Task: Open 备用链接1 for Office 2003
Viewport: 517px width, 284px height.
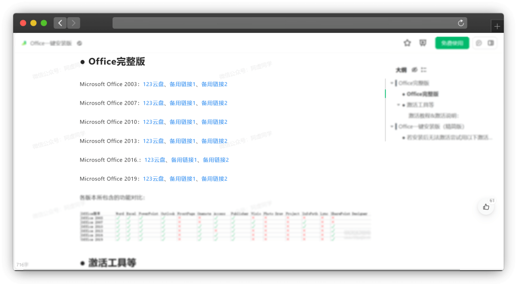Action: click(182, 84)
